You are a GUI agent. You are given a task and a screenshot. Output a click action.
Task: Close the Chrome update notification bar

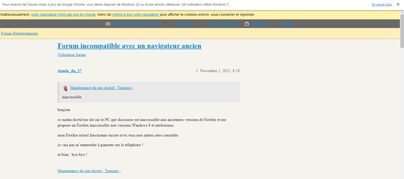click(x=398, y=4)
